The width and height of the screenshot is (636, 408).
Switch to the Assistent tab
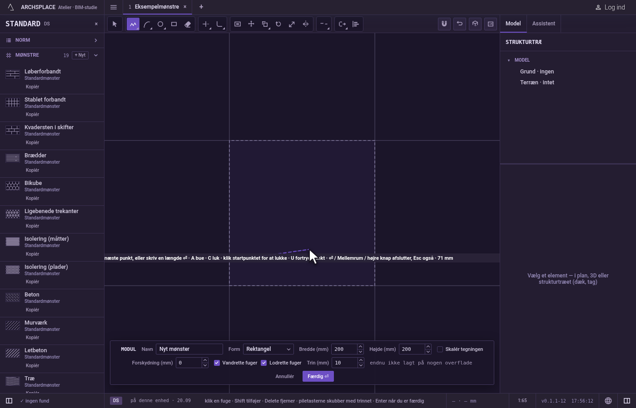(544, 24)
